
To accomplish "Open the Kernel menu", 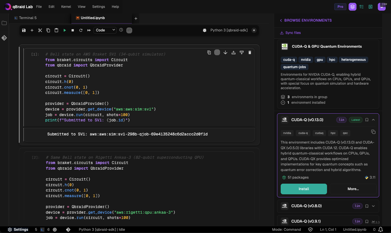I will 66,7.
